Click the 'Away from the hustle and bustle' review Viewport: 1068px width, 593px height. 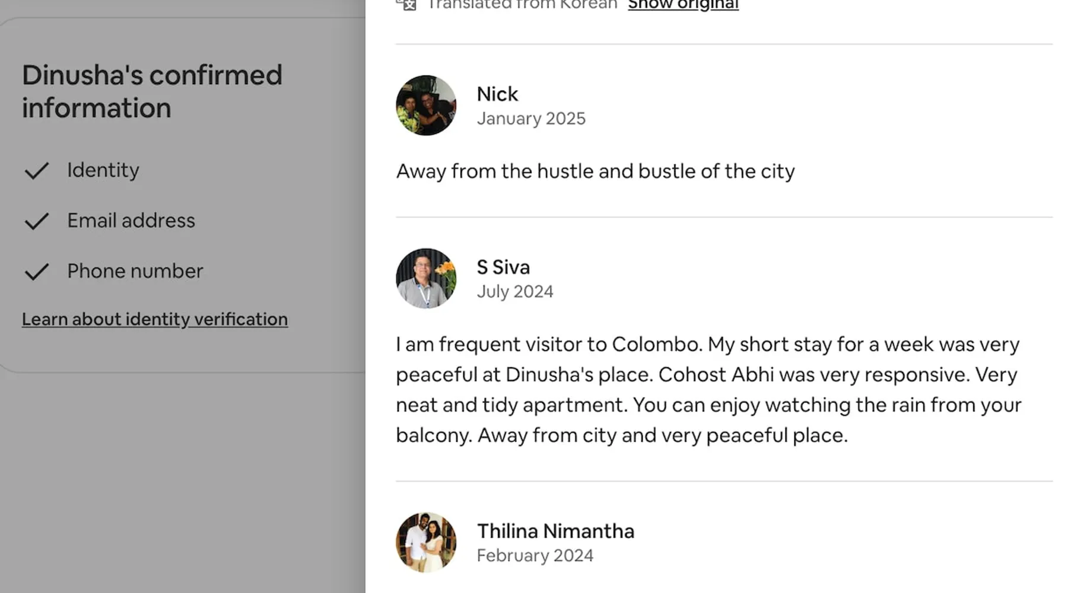(595, 171)
